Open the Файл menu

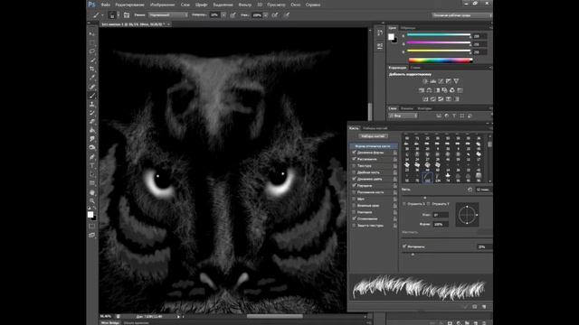pos(105,5)
